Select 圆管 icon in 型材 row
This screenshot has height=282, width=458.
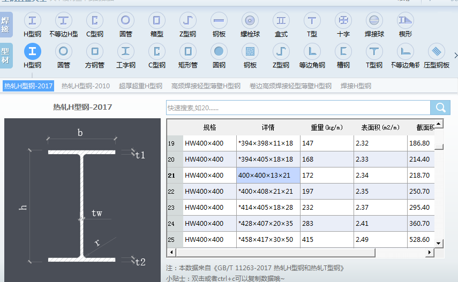click(x=63, y=52)
